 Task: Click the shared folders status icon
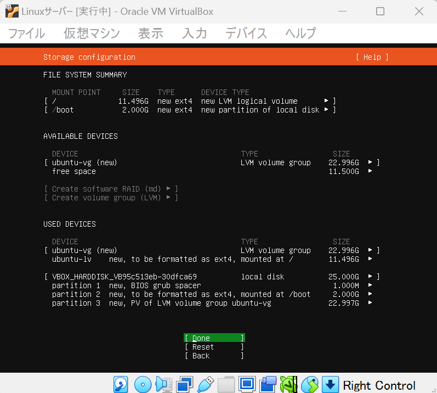click(226, 385)
